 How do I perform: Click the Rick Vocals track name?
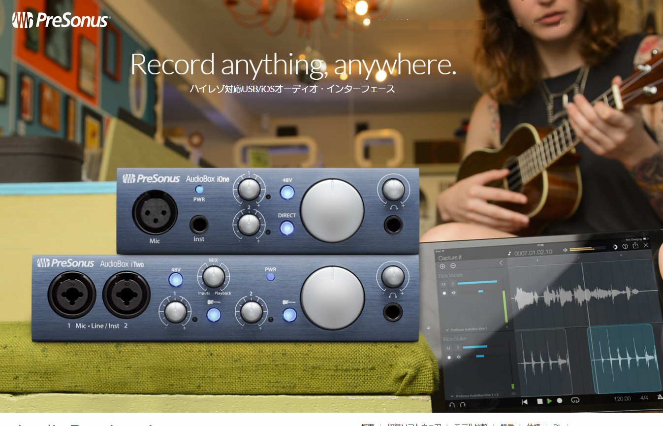[451, 276]
